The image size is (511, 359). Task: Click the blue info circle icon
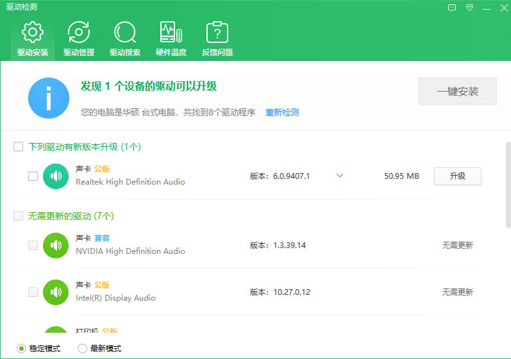coord(49,98)
